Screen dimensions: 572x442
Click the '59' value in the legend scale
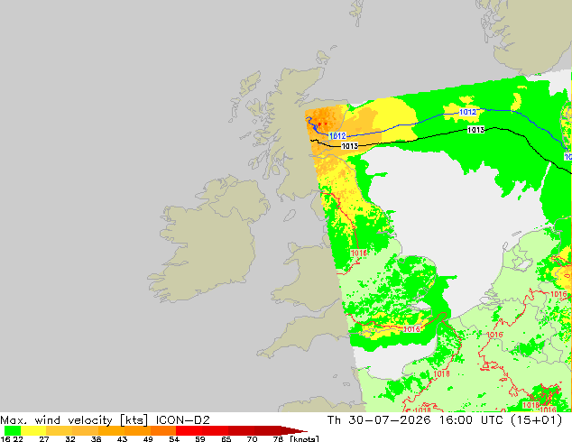click(200, 438)
